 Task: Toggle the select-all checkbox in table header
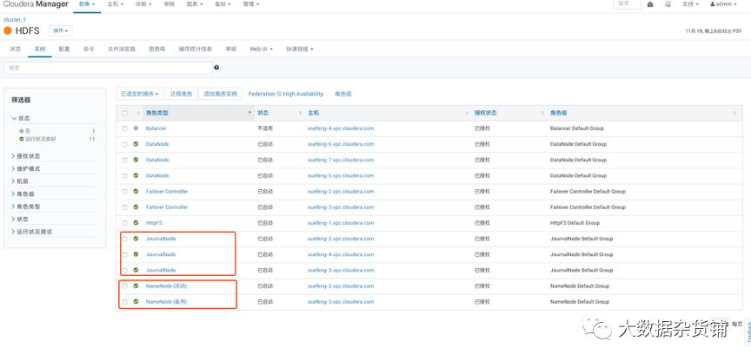(x=124, y=113)
